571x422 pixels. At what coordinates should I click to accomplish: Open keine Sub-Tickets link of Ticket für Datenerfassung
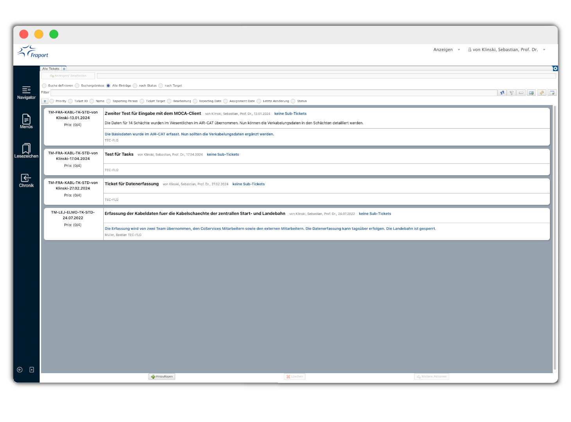pos(248,184)
